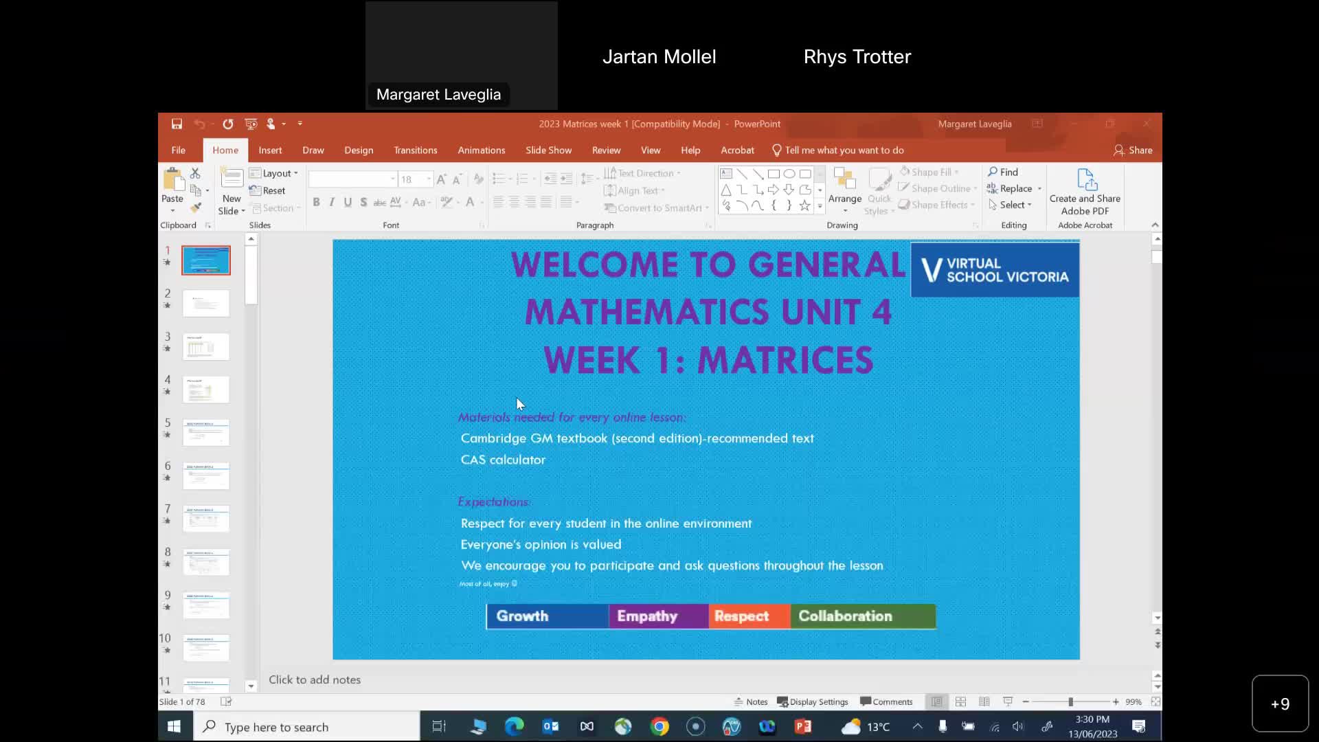Switch to the Animations ribbon tab
The image size is (1319, 742).
click(x=481, y=150)
